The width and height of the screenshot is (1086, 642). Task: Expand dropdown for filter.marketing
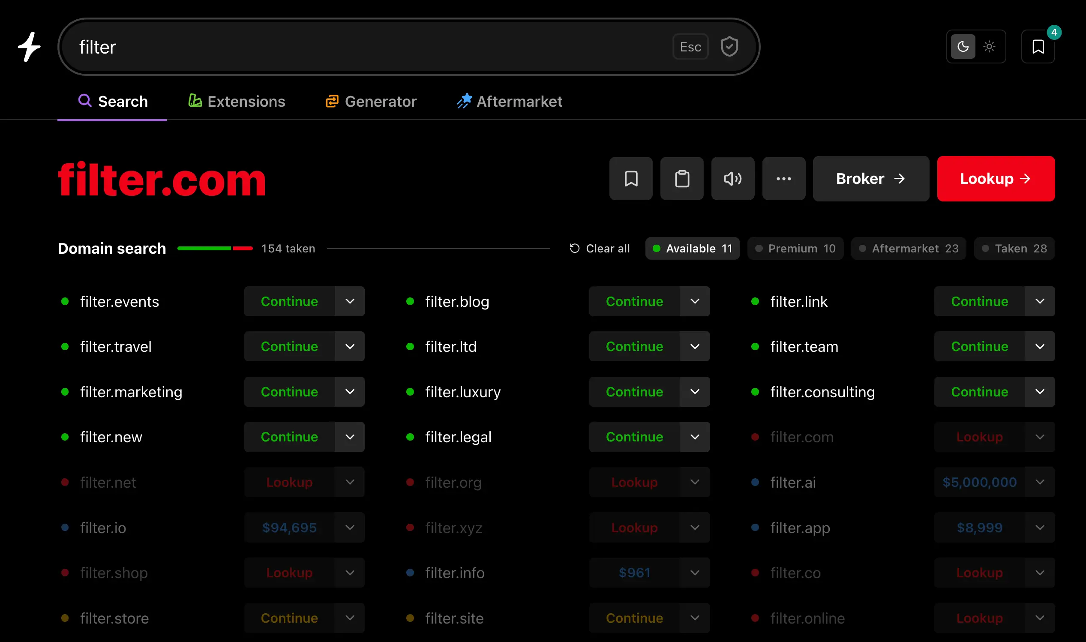pos(349,392)
